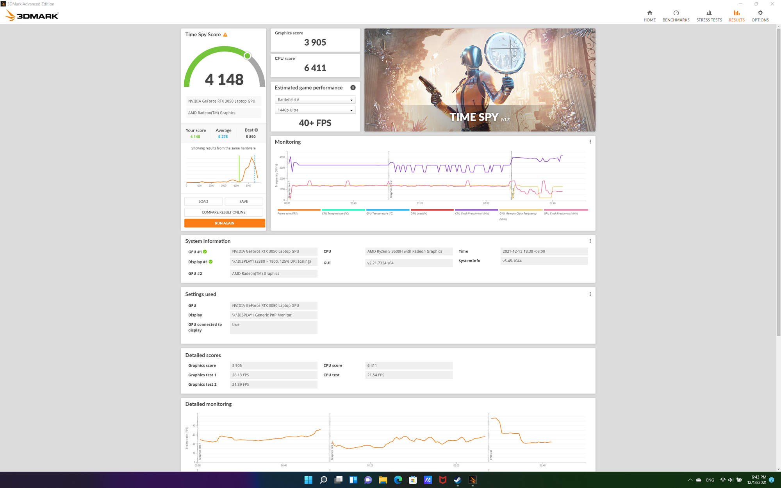Toggle the CPU Temperature legend line
781x488 pixels.
click(343, 212)
